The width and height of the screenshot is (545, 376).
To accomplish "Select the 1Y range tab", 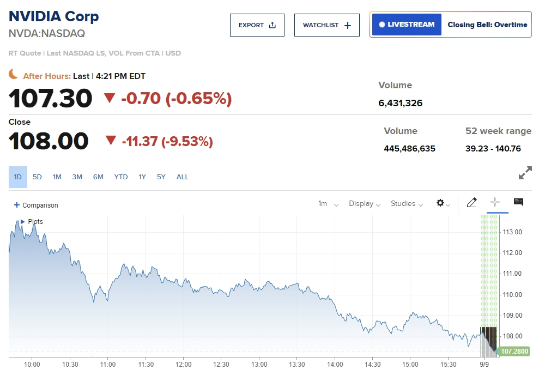I will pyautogui.click(x=142, y=177).
